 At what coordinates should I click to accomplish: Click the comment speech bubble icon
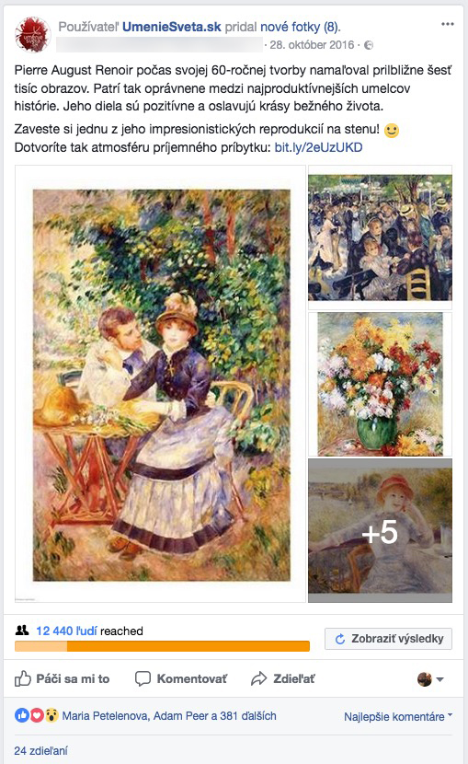click(143, 678)
